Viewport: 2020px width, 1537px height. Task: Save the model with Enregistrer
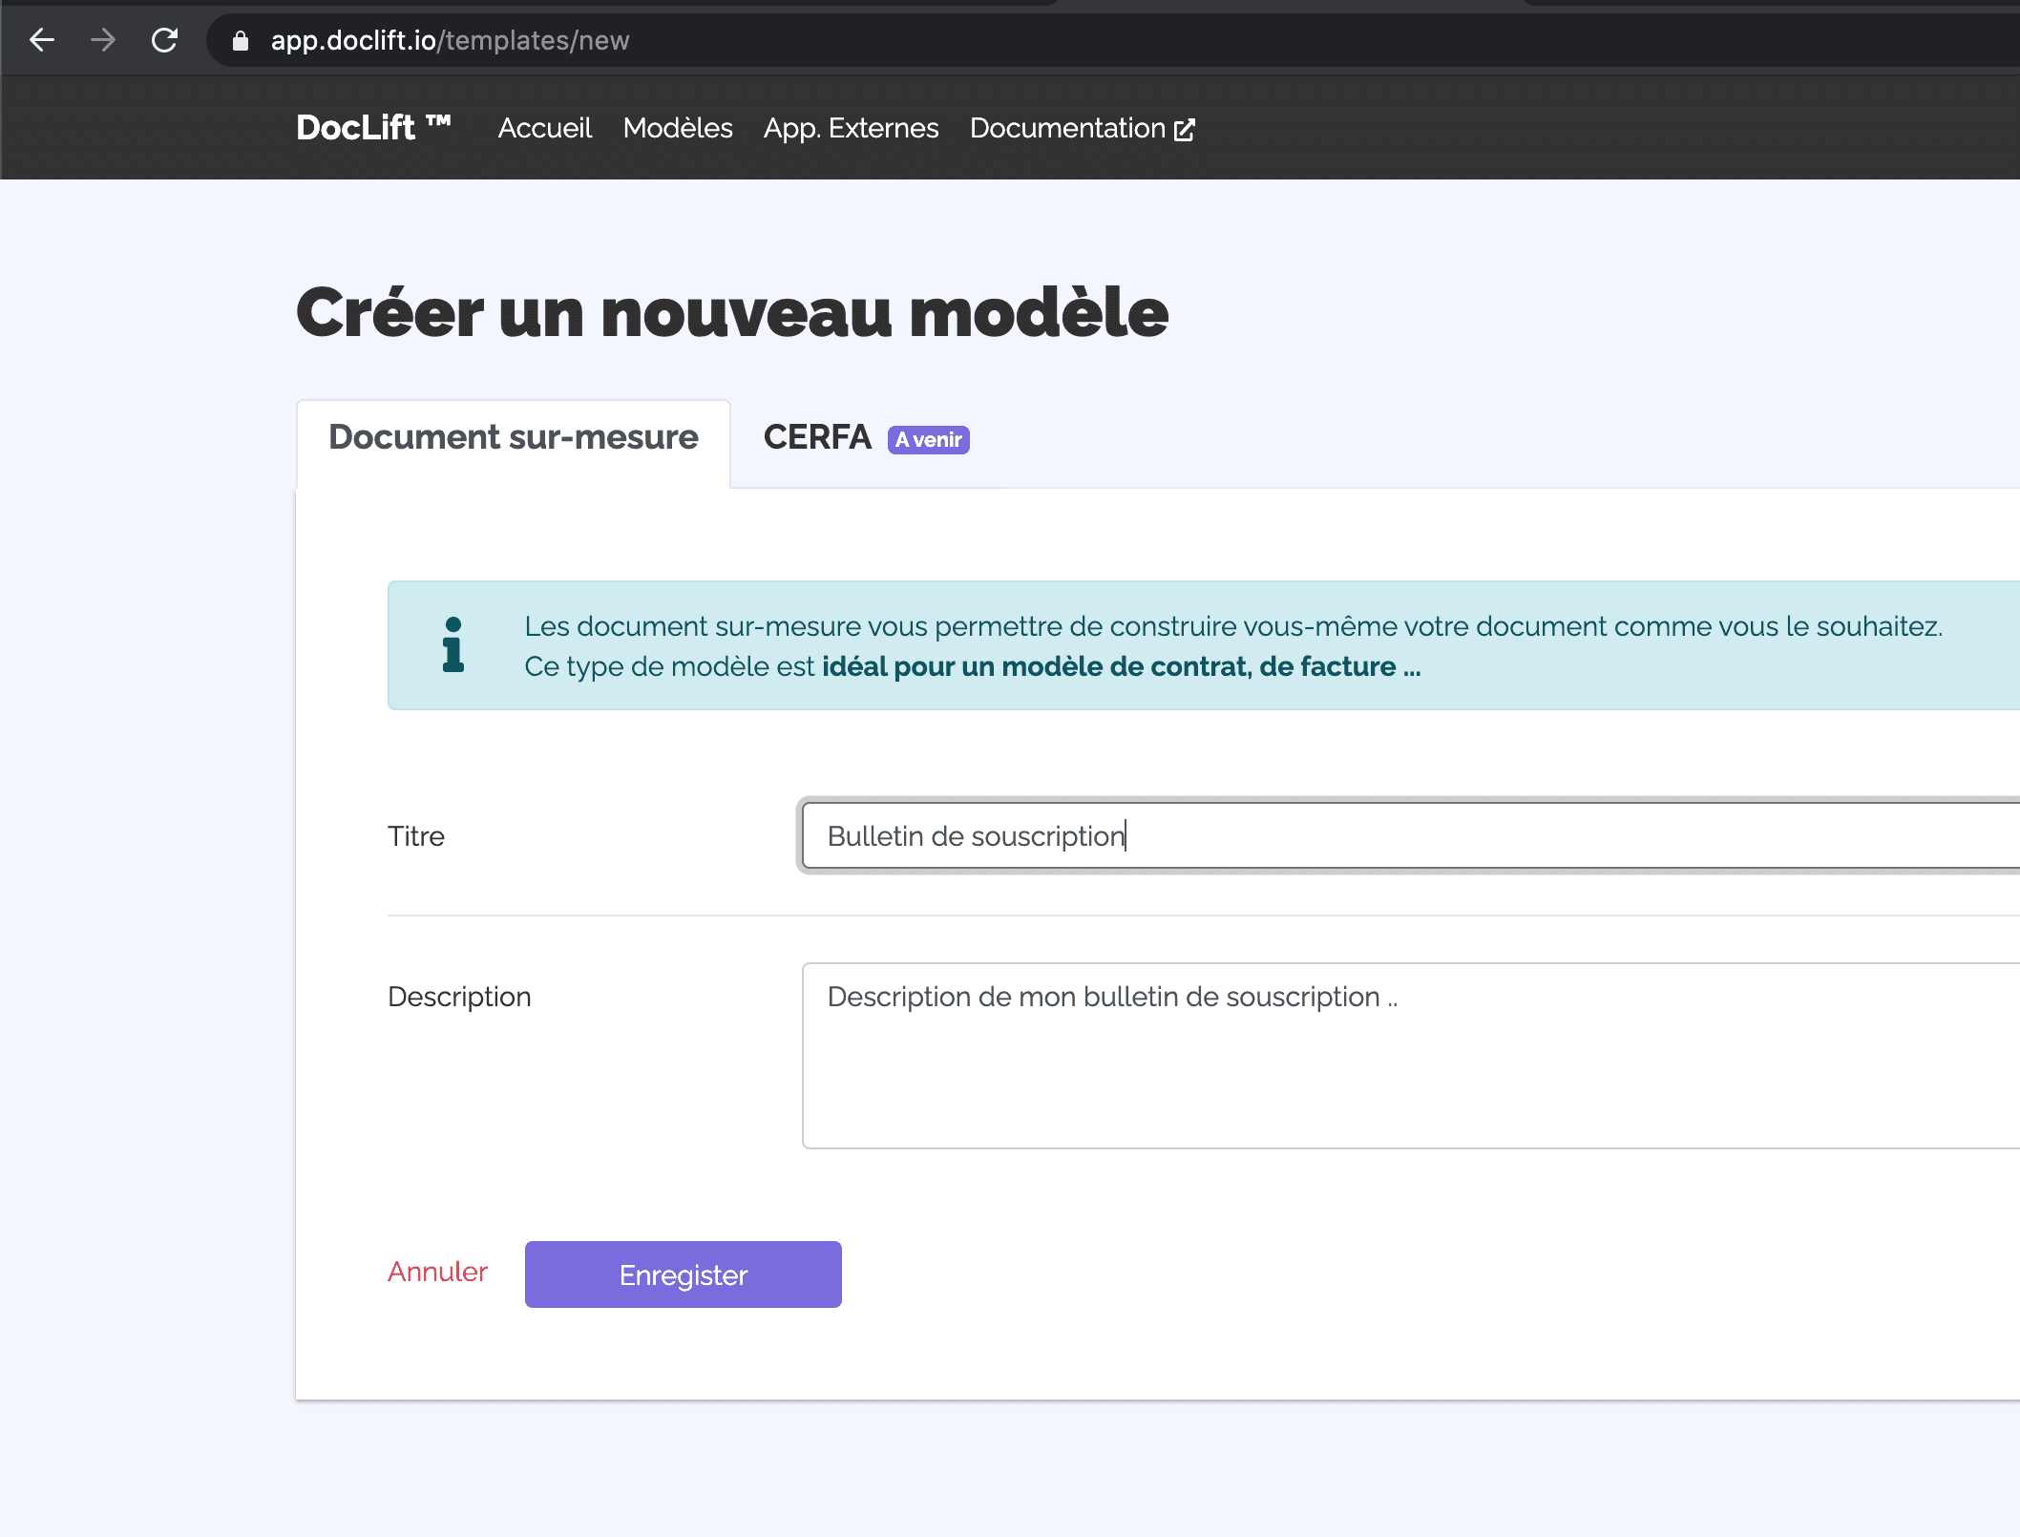[683, 1274]
